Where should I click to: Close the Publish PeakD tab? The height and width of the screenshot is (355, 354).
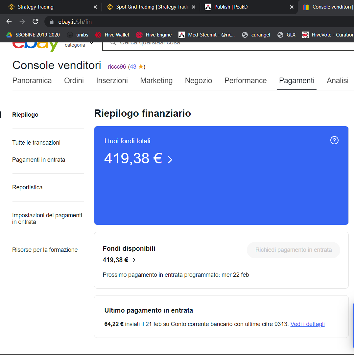tap(291, 7)
